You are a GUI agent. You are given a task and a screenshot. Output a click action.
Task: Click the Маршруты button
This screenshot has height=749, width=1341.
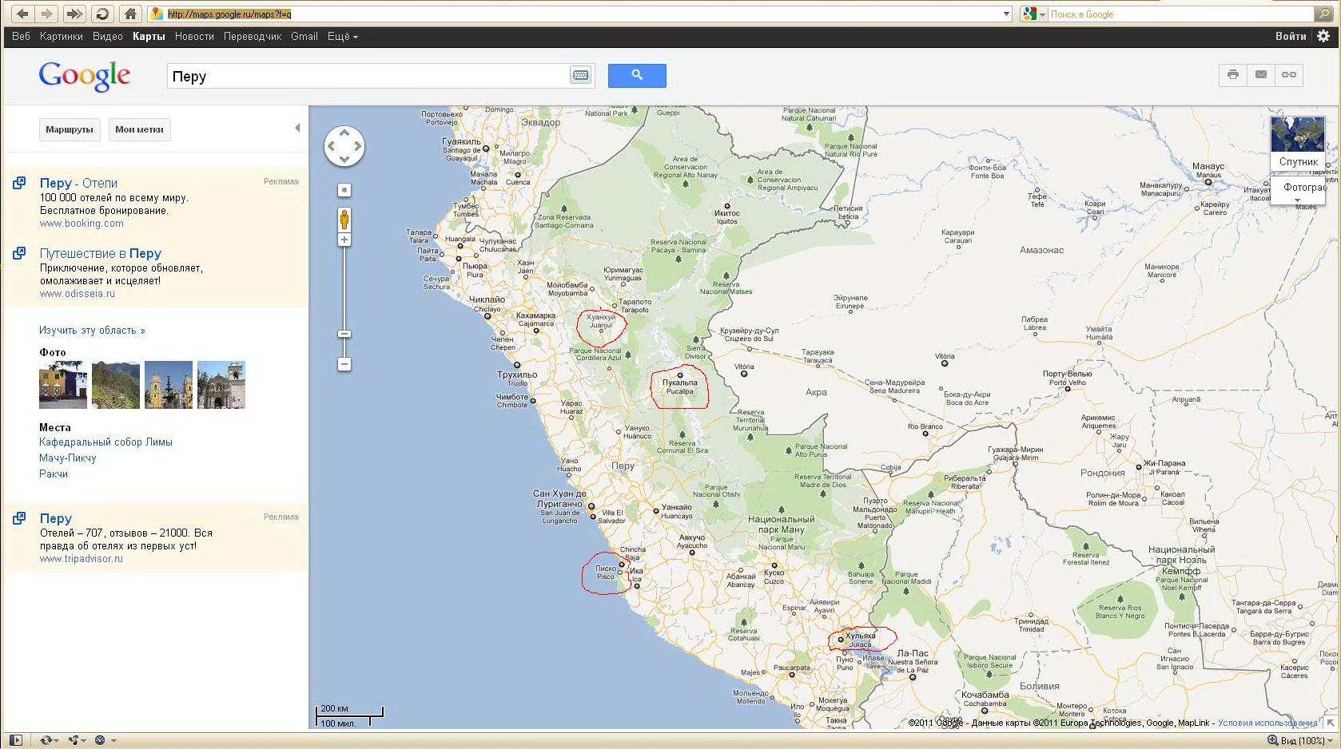coord(70,129)
